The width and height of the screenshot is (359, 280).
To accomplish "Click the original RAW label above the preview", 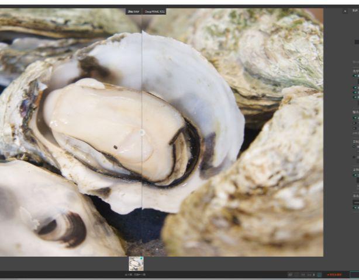I will point(134,12).
